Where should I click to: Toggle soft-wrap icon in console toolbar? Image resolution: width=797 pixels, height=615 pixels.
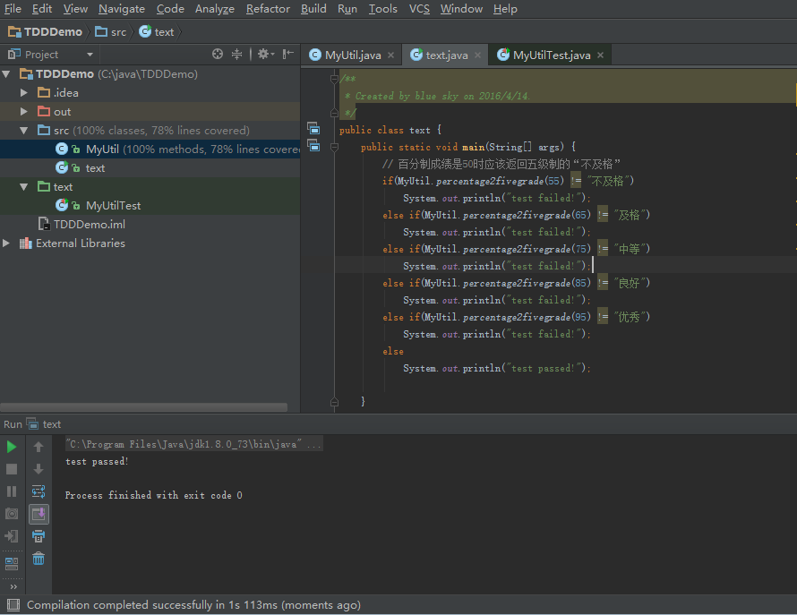click(39, 491)
